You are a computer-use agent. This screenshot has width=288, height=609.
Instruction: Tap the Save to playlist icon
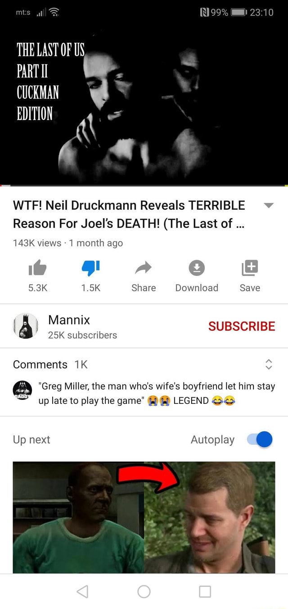(x=250, y=268)
